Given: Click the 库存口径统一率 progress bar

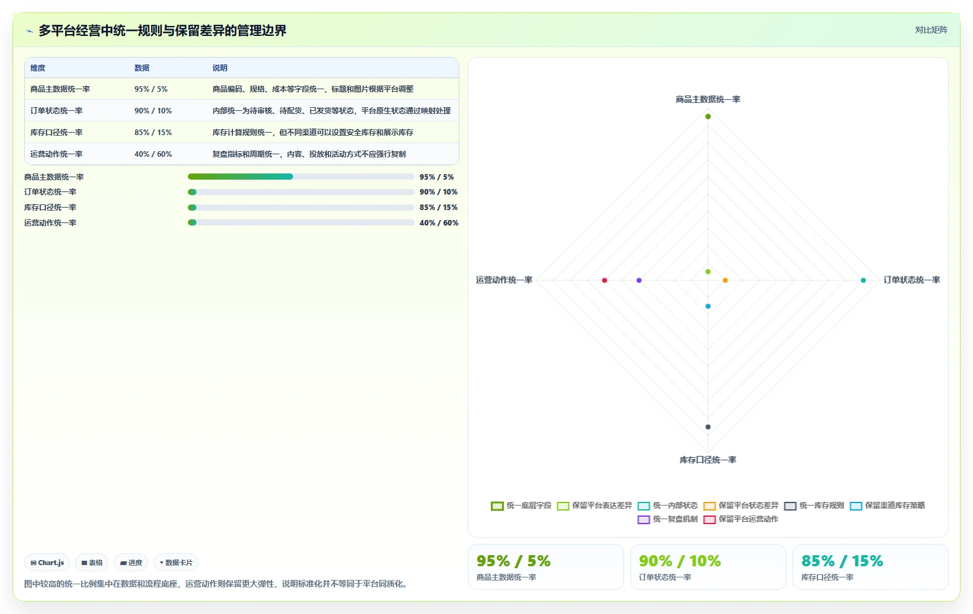Looking at the screenshot, I should click(x=301, y=208).
